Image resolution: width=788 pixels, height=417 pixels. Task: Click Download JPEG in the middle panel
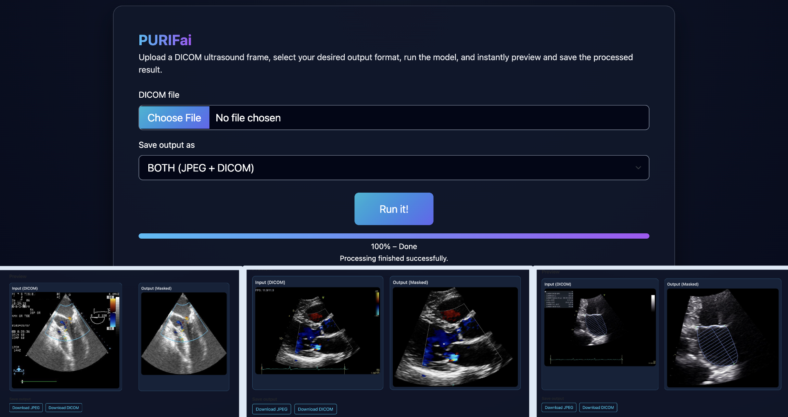[271, 409]
